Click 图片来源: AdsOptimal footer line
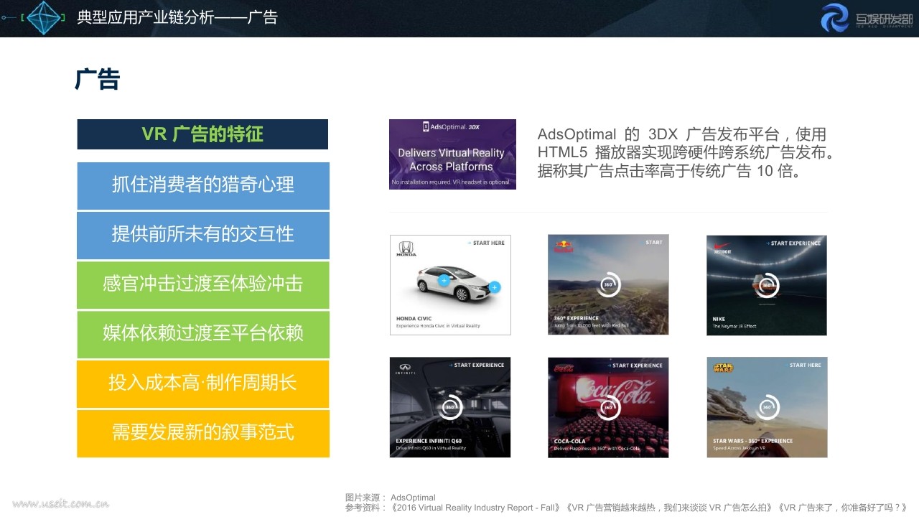The width and height of the screenshot is (919, 517). click(390, 498)
